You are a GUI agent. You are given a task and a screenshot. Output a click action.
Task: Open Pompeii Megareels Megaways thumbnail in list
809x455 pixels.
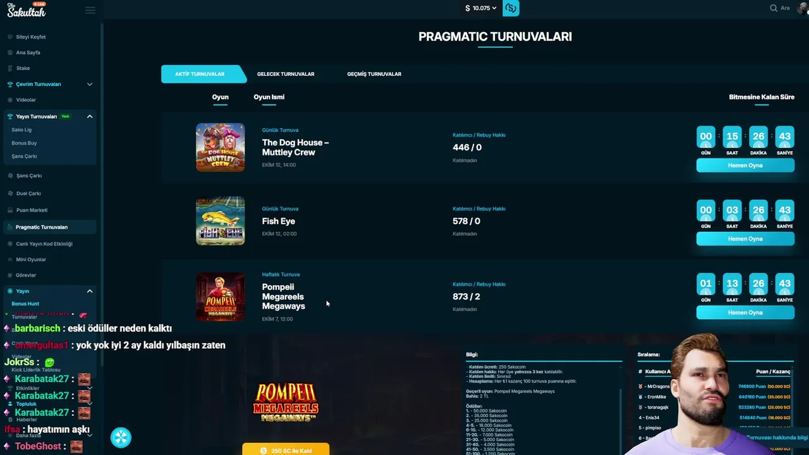[x=220, y=296]
